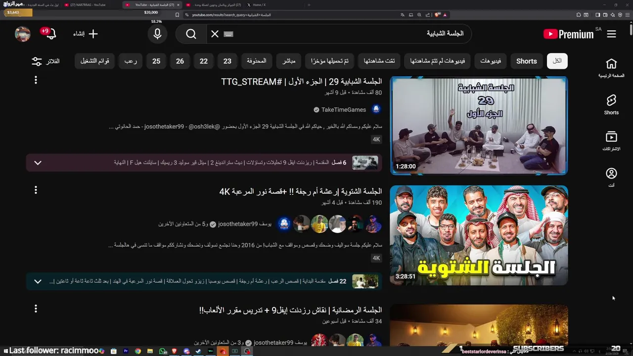Open File Explorer from the taskbar
The height and width of the screenshot is (356, 633).
[150, 351]
